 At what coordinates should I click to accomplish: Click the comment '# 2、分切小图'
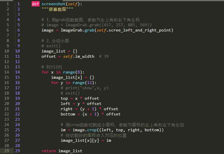[55, 41]
